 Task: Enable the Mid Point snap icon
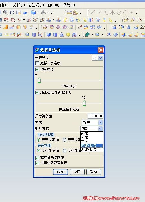pos(99,13)
